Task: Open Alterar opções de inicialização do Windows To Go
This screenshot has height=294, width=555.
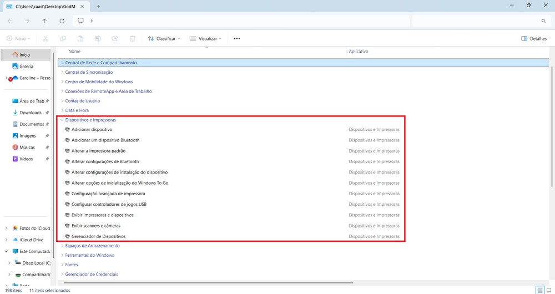Action: [120, 183]
